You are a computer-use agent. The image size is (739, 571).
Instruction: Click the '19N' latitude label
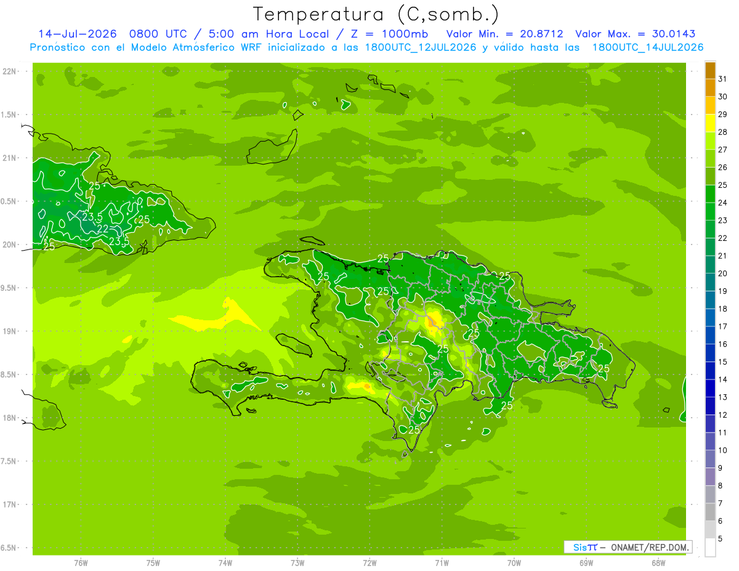click(x=10, y=331)
